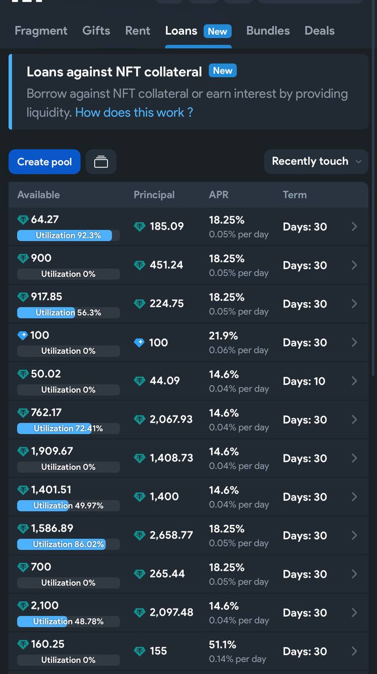This screenshot has height=674, width=377.
Task: Click the TON diamond icon beside 100 available
Action: click(x=23, y=335)
